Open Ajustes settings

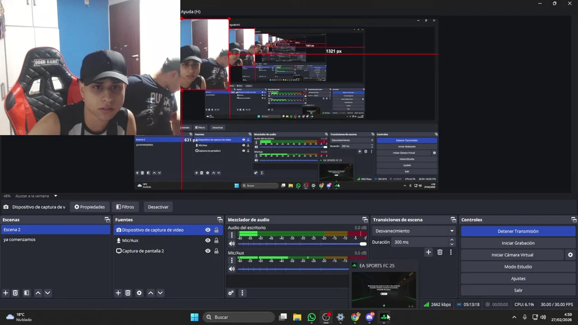(x=518, y=279)
